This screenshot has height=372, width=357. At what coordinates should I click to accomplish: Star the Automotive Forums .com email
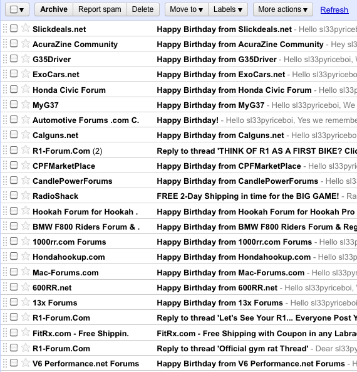(25, 120)
